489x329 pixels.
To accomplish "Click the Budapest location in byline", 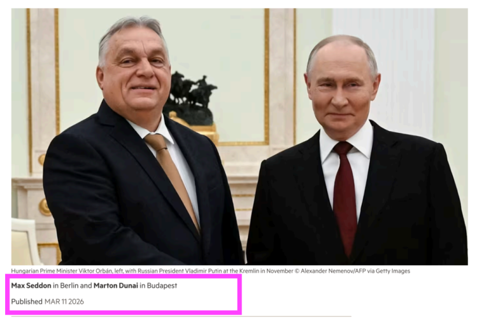I will pyautogui.click(x=162, y=285).
